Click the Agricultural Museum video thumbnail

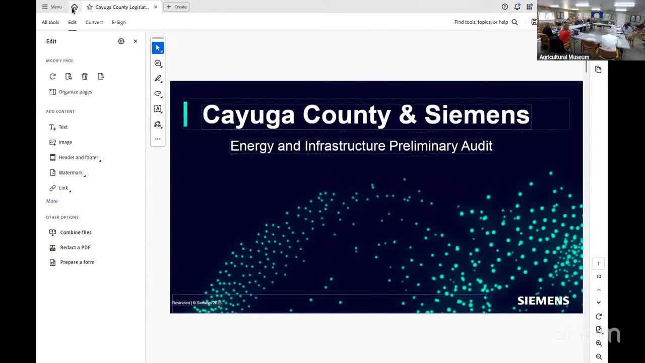click(591, 30)
